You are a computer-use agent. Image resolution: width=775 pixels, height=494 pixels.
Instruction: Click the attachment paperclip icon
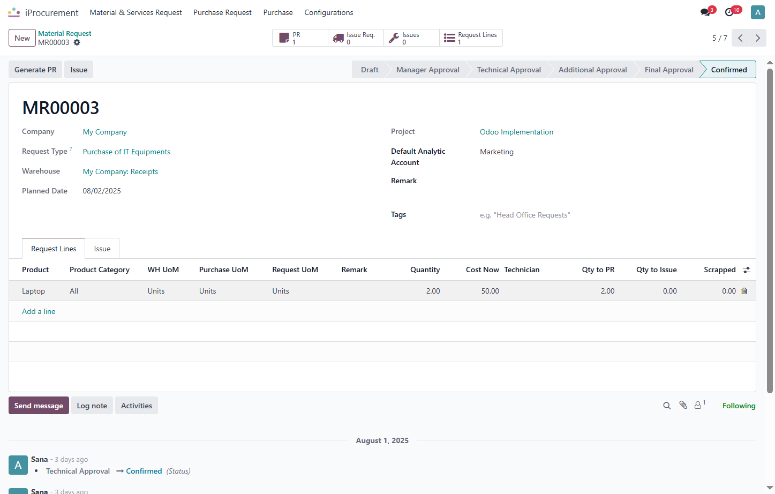(683, 405)
